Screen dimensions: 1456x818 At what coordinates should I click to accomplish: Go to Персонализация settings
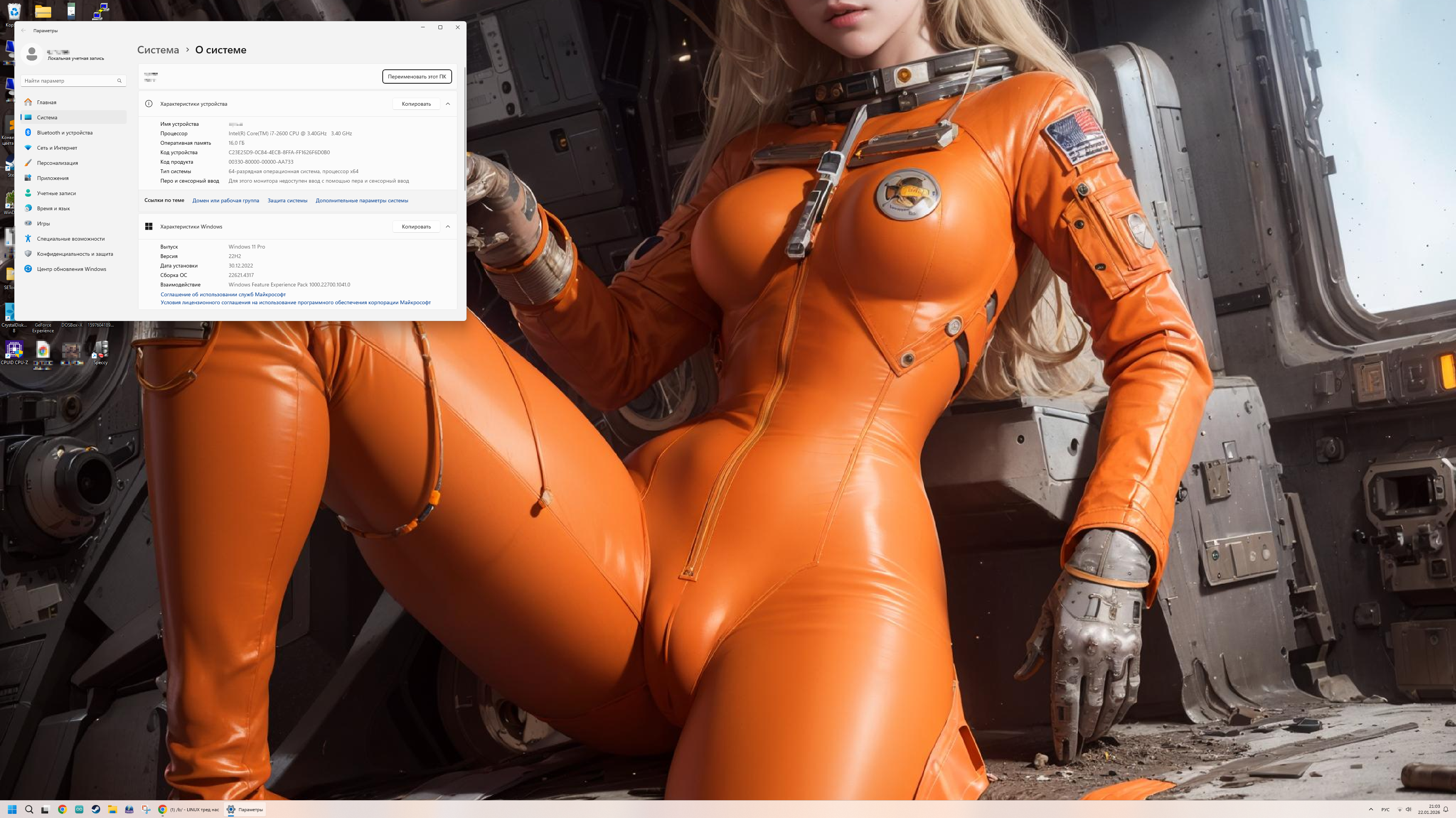pos(57,163)
